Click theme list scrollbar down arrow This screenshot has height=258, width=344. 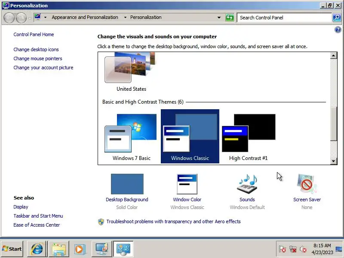point(334,161)
